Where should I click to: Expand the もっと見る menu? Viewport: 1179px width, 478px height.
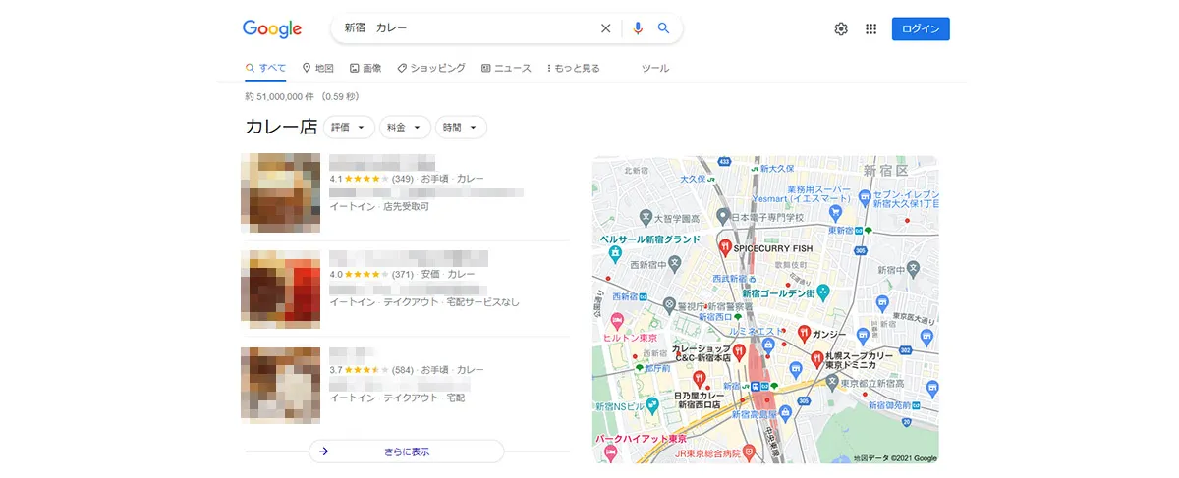pyautogui.click(x=573, y=68)
